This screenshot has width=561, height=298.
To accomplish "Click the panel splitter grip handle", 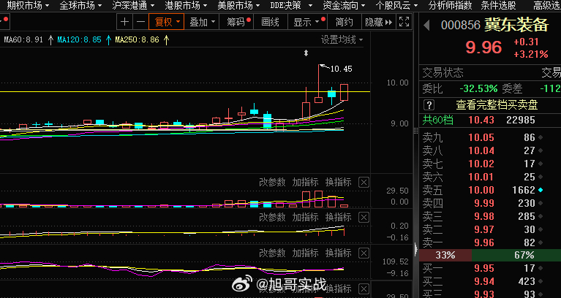I will click(x=415, y=131).
